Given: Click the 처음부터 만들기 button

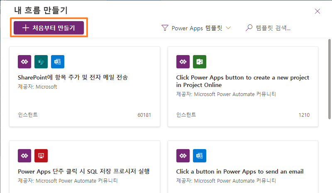Looking at the screenshot, I should 49,28.
